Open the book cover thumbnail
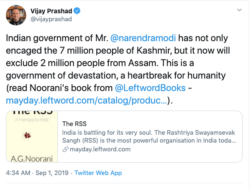The image size is (250, 190). pyautogui.click(x=32, y=136)
